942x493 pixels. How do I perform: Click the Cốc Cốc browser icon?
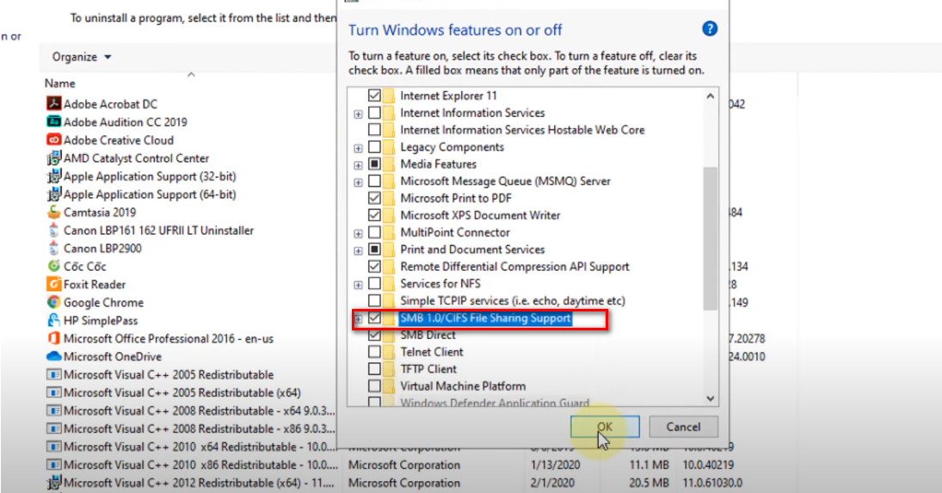(54, 265)
